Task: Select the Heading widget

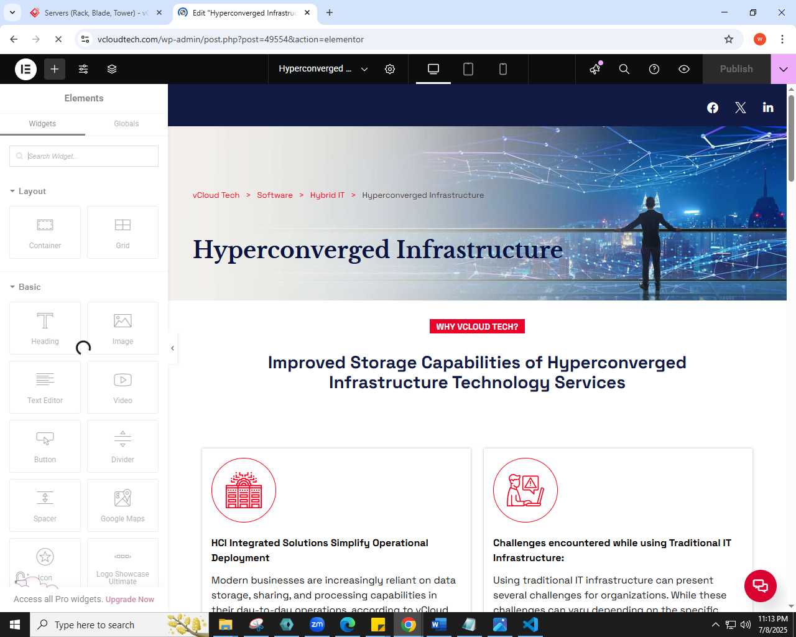Action: (x=45, y=328)
